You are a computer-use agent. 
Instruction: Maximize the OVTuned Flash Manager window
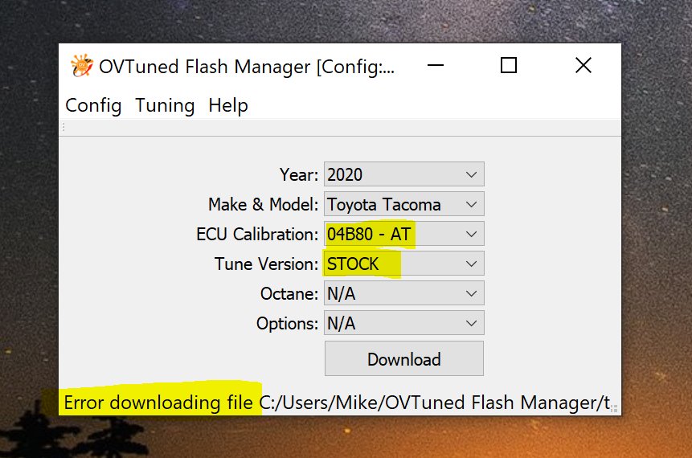(509, 66)
